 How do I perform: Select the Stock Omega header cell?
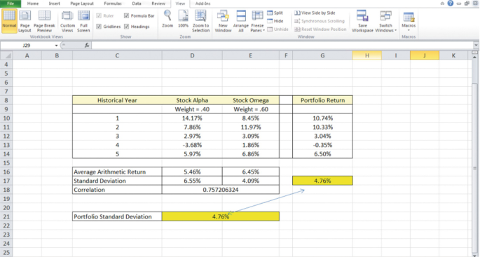click(x=251, y=100)
